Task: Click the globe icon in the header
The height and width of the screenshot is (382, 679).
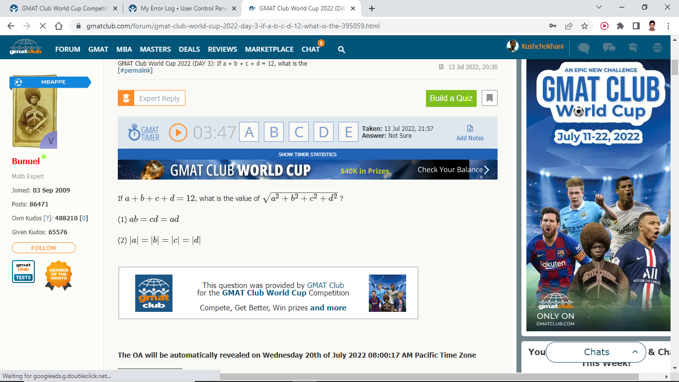Action: tap(657, 48)
